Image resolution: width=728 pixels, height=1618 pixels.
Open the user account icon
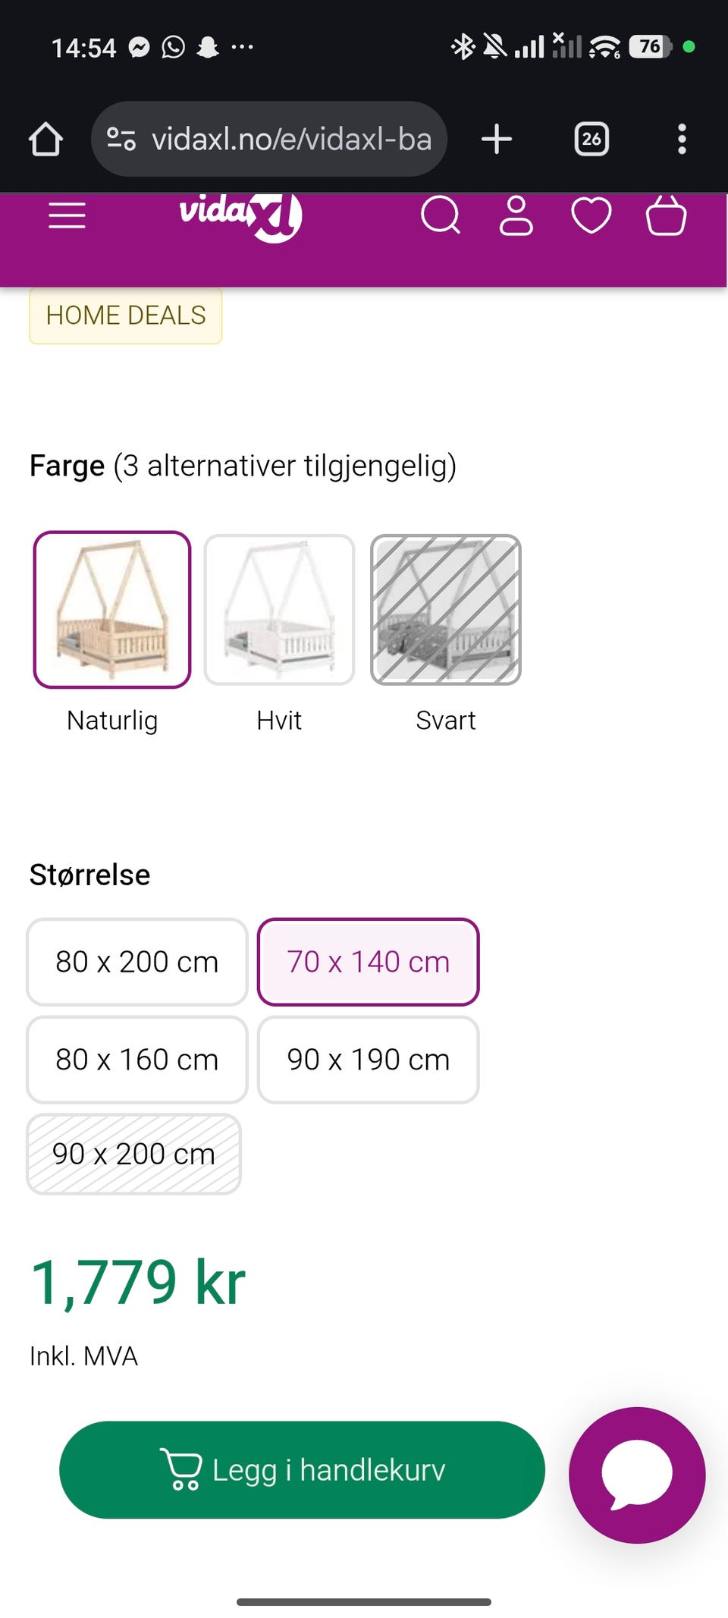point(516,216)
